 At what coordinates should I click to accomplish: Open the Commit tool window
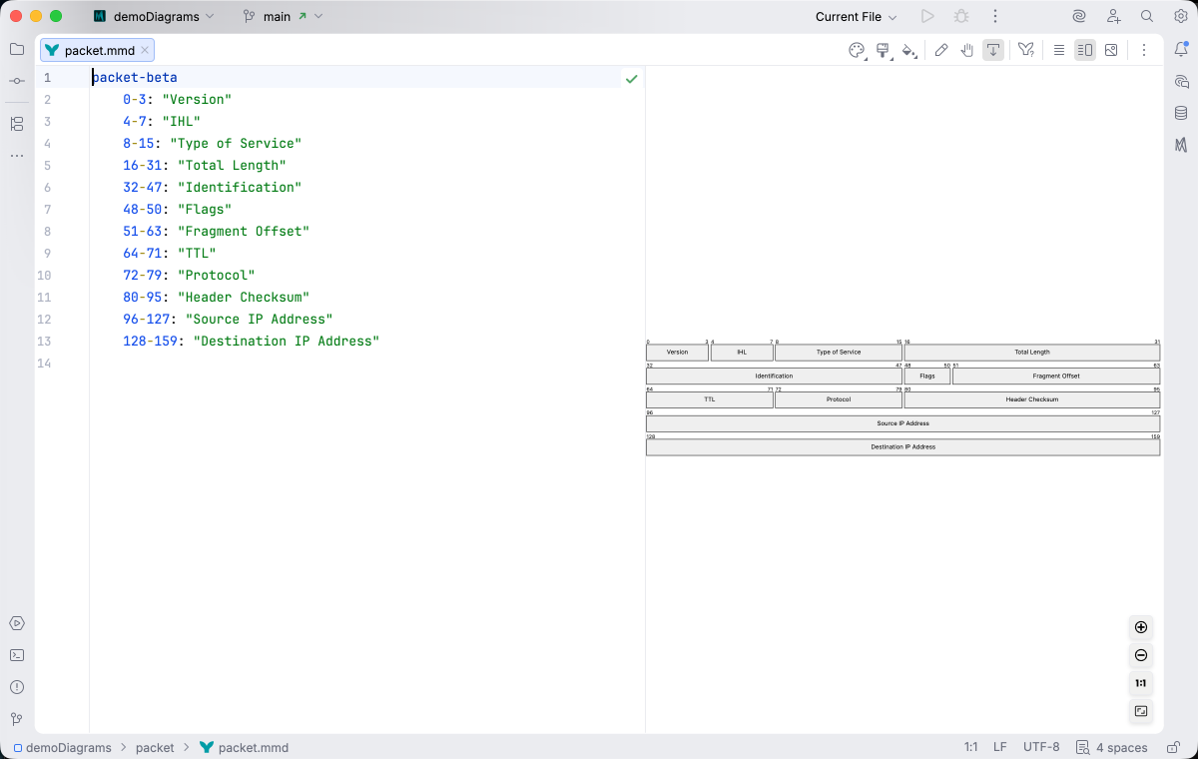(x=17, y=81)
